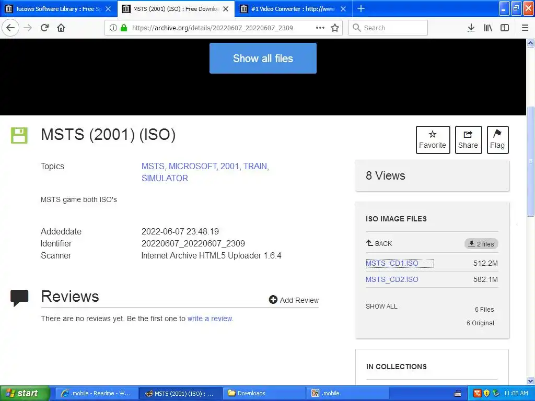Download MSTS_CD1.ISO

tap(392, 263)
